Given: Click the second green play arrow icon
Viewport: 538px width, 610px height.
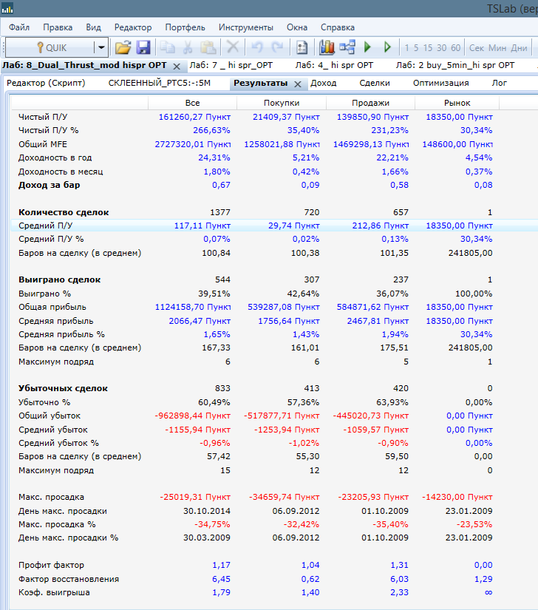Looking at the screenshot, I should (387, 47).
